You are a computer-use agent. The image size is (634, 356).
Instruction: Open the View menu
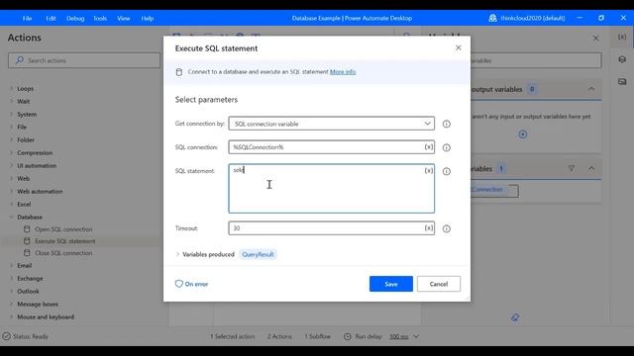[x=123, y=18]
